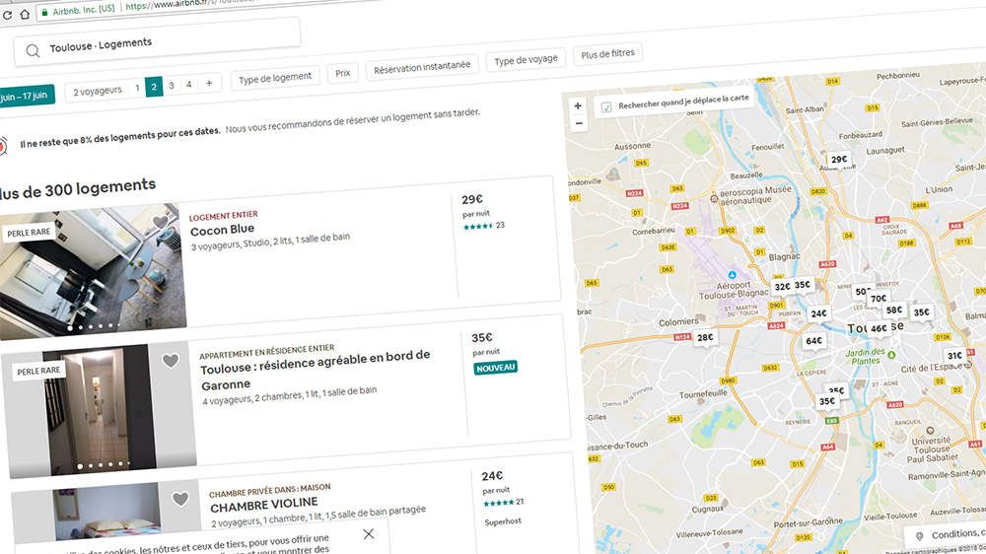This screenshot has width=986, height=554.
Task: Favorite CHAMBRE VIOLINE with the heart icon
Action: pos(180,499)
